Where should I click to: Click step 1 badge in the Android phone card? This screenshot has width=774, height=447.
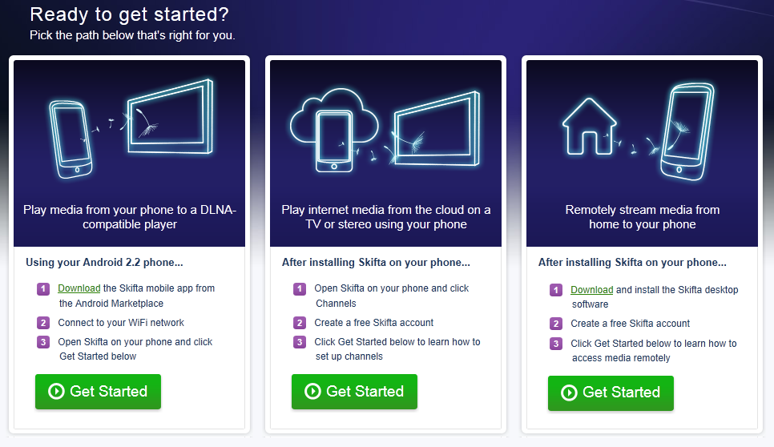tap(43, 288)
